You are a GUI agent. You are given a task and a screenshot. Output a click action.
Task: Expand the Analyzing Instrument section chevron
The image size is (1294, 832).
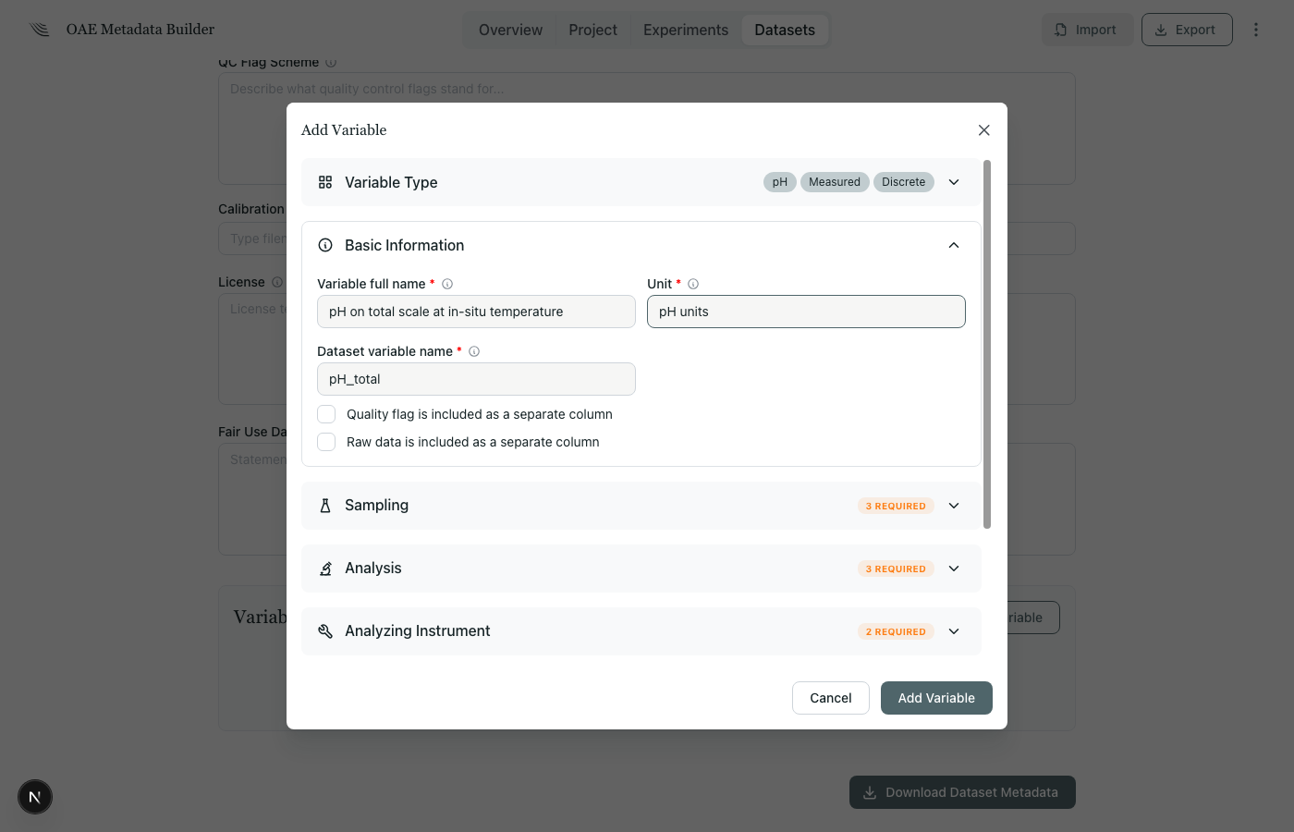point(954,631)
